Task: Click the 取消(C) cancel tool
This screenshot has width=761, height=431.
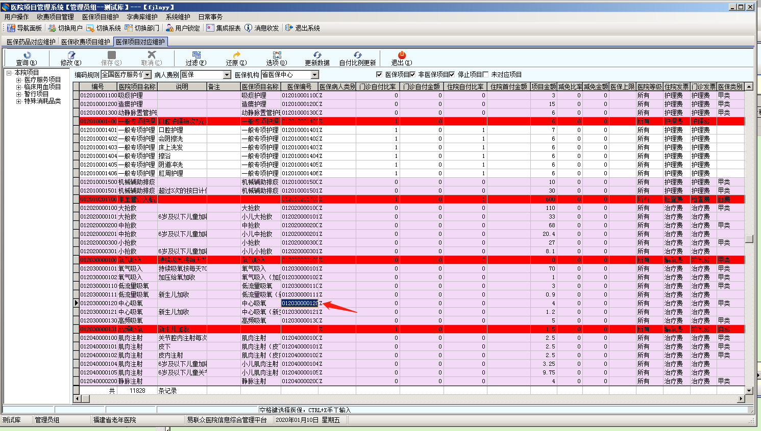Action: [152, 59]
